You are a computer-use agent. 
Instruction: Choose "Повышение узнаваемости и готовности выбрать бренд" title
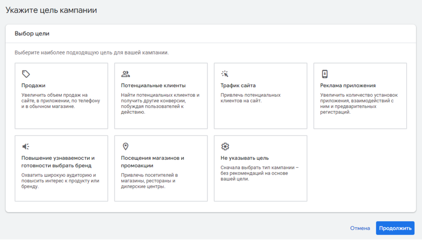[58, 162]
